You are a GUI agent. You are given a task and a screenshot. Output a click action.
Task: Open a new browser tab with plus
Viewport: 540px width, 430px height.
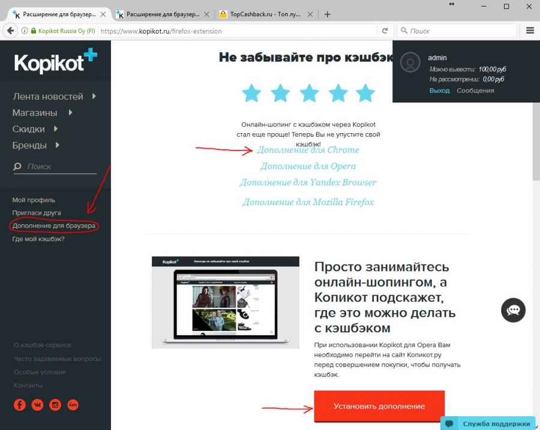[327, 14]
